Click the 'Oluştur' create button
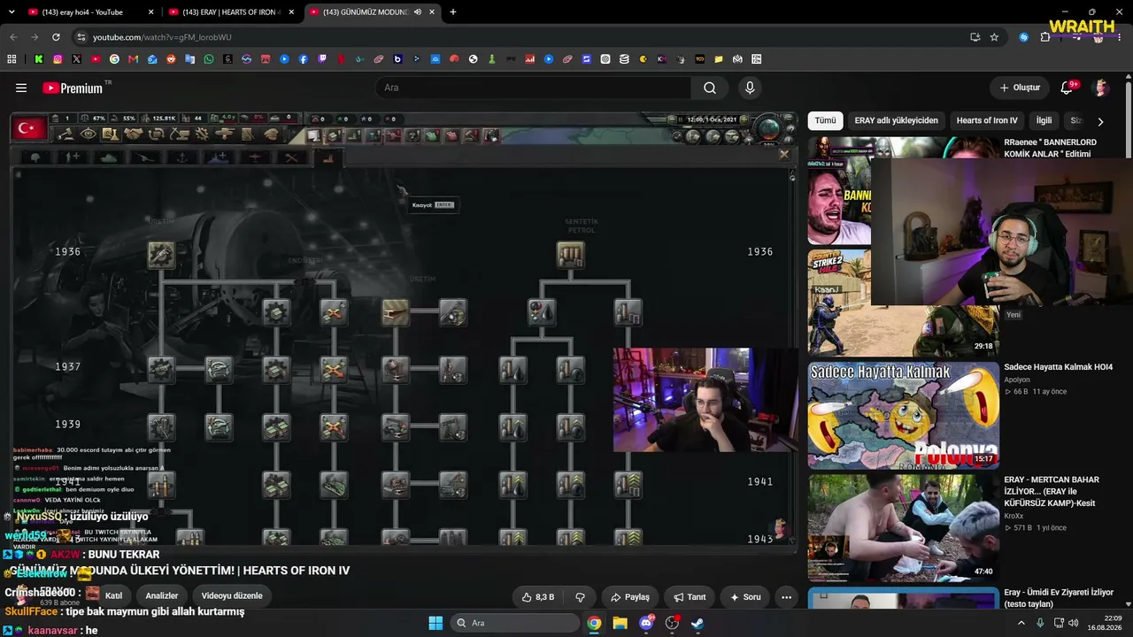This screenshot has height=637, width=1133. point(1020,88)
